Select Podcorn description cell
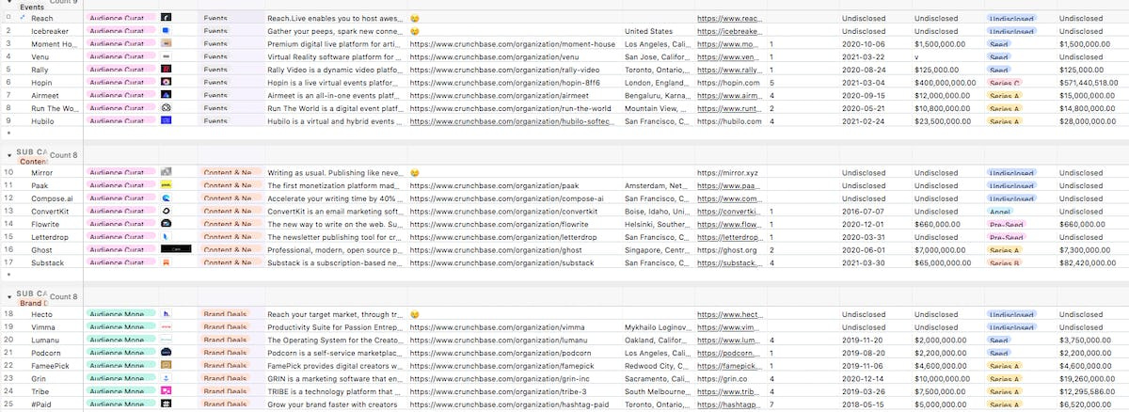The image size is (1129, 412). pos(335,353)
